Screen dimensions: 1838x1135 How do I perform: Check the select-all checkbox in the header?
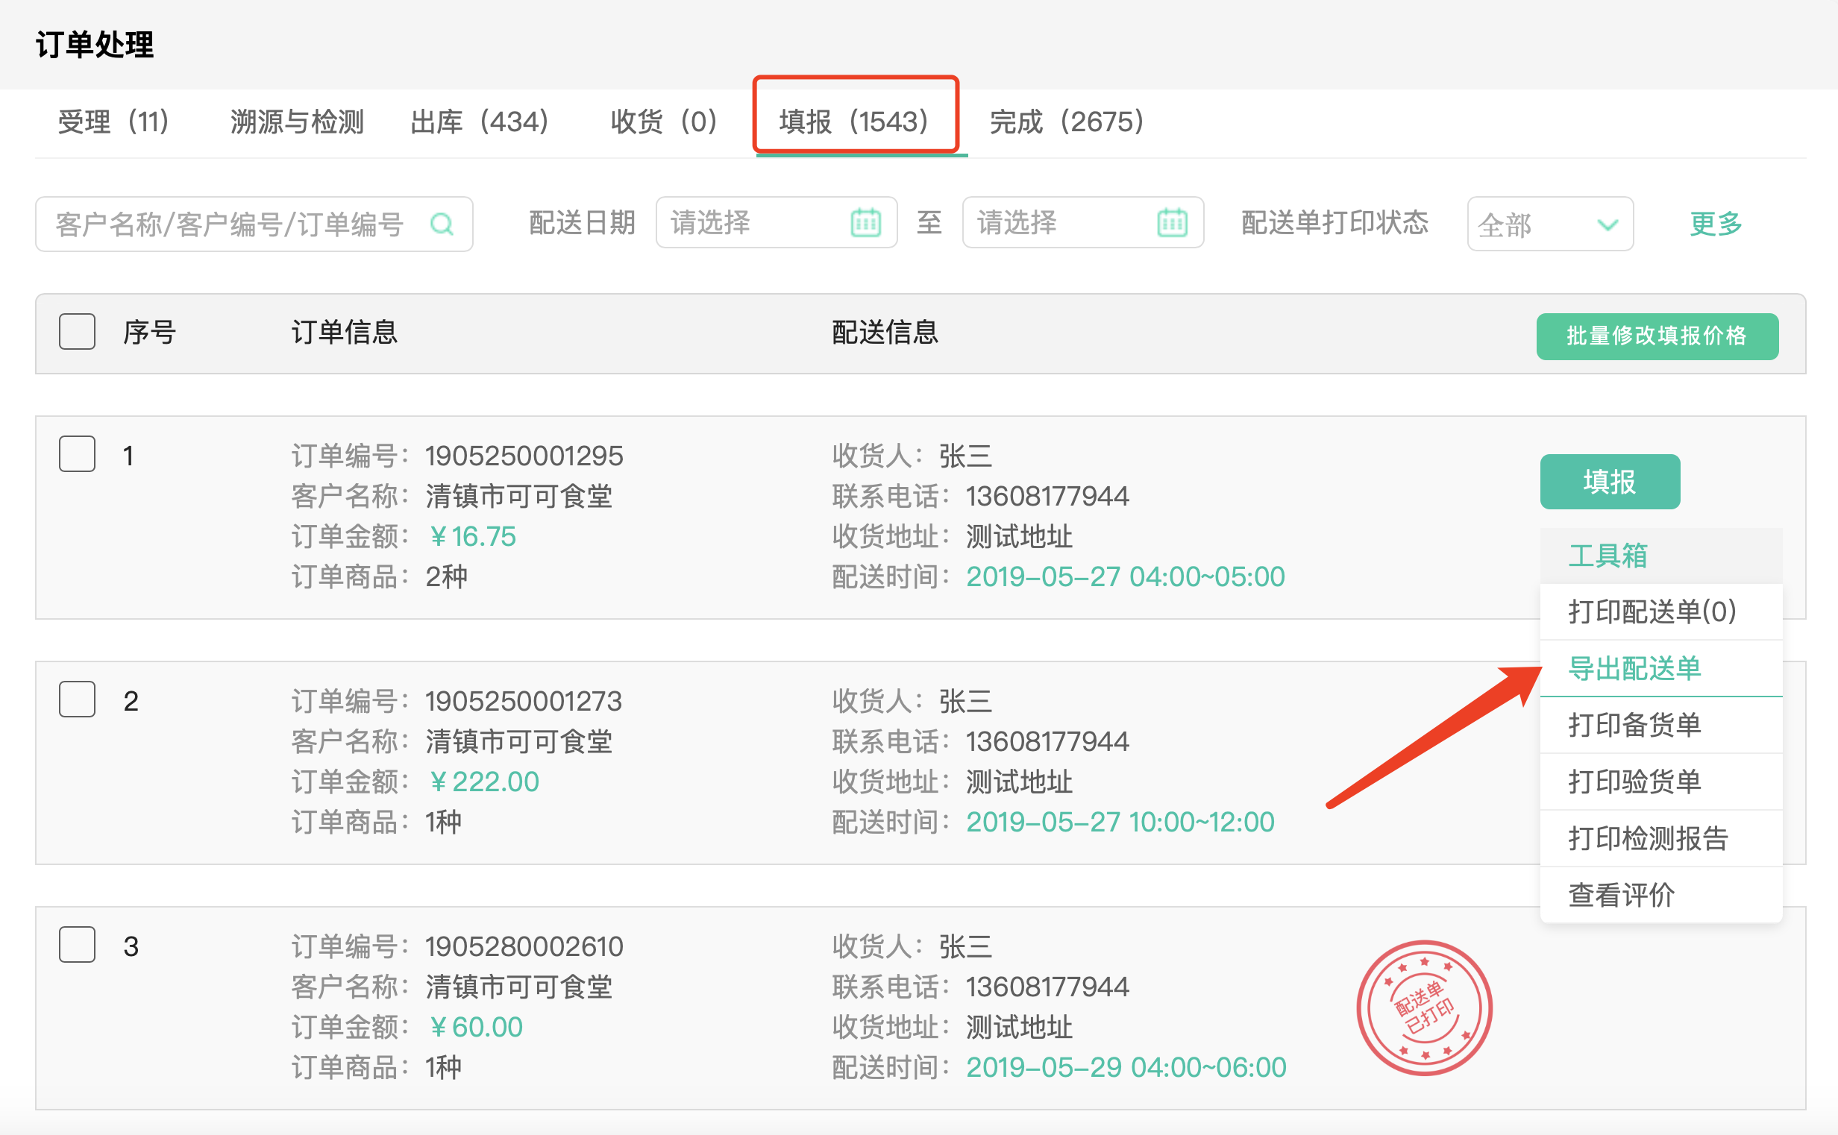click(76, 330)
